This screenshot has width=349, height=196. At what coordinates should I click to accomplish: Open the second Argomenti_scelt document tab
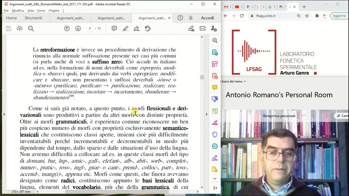pyautogui.click(x=111, y=18)
